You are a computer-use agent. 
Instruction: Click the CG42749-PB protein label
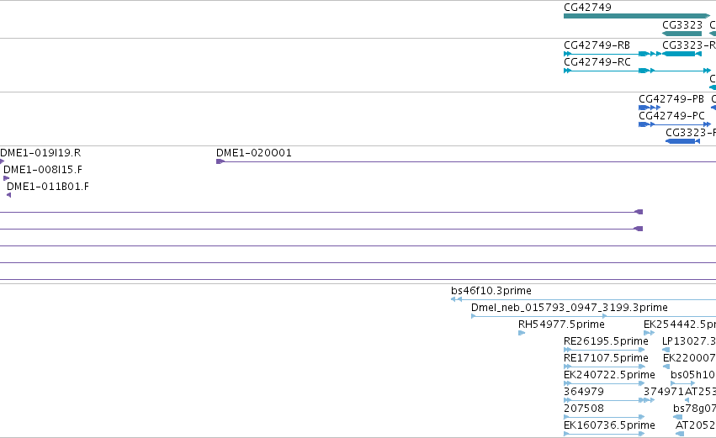(x=671, y=99)
